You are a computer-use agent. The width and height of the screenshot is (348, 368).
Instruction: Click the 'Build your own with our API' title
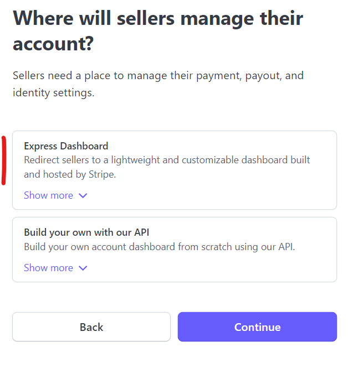click(87, 232)
